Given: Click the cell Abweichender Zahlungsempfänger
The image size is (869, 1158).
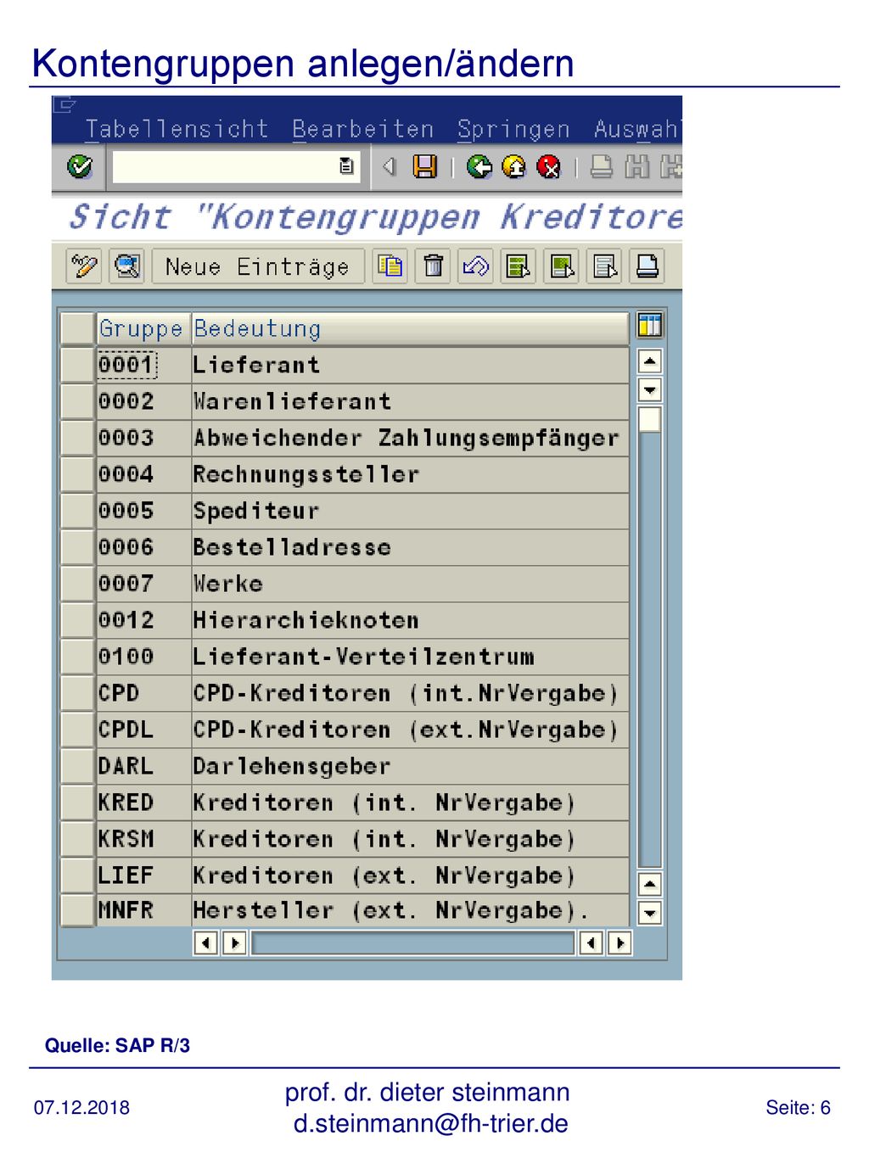Looking at the screenshot, I should pos(410,438).
